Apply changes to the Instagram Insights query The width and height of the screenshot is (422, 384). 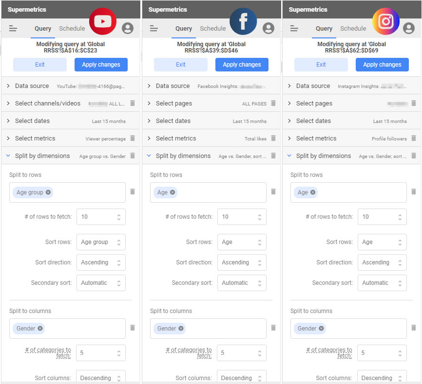pos(382,65)
